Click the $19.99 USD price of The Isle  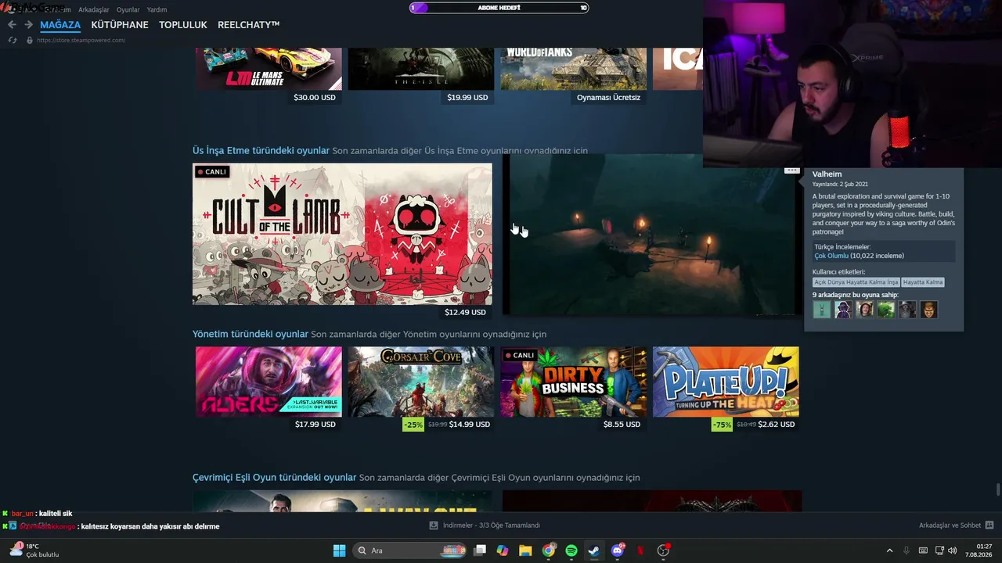[467, 98]
